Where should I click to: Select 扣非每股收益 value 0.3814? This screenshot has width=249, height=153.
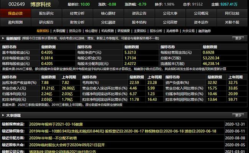pyautogui.click(x=47, y=58)
